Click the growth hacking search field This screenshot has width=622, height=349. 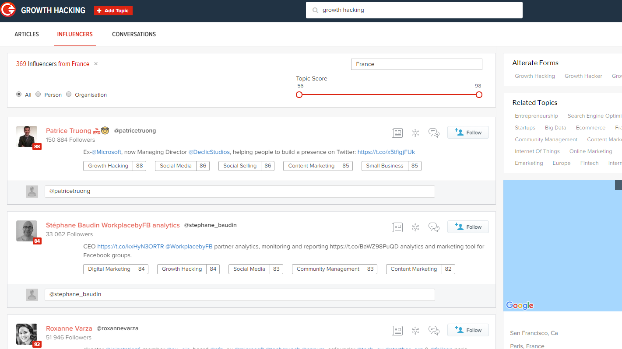pyautogui.click(x=414, y=10)
